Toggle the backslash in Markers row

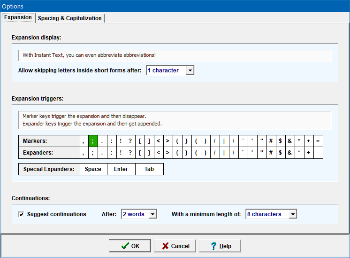234,141
